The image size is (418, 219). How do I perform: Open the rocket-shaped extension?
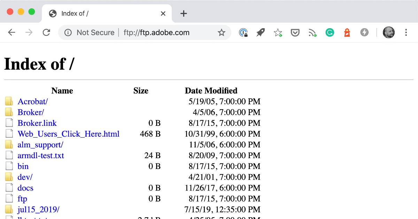tap(260, 32)
